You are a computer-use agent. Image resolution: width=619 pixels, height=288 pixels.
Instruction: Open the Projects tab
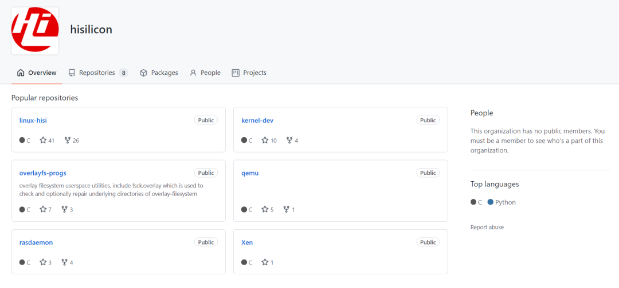tap(249, 73)
